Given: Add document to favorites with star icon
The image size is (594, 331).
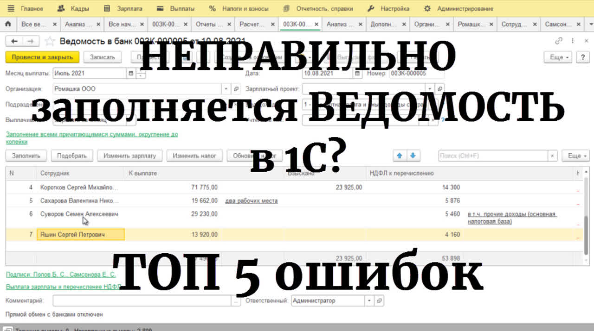Looking at the screenshot, I should tap(50, 42).
